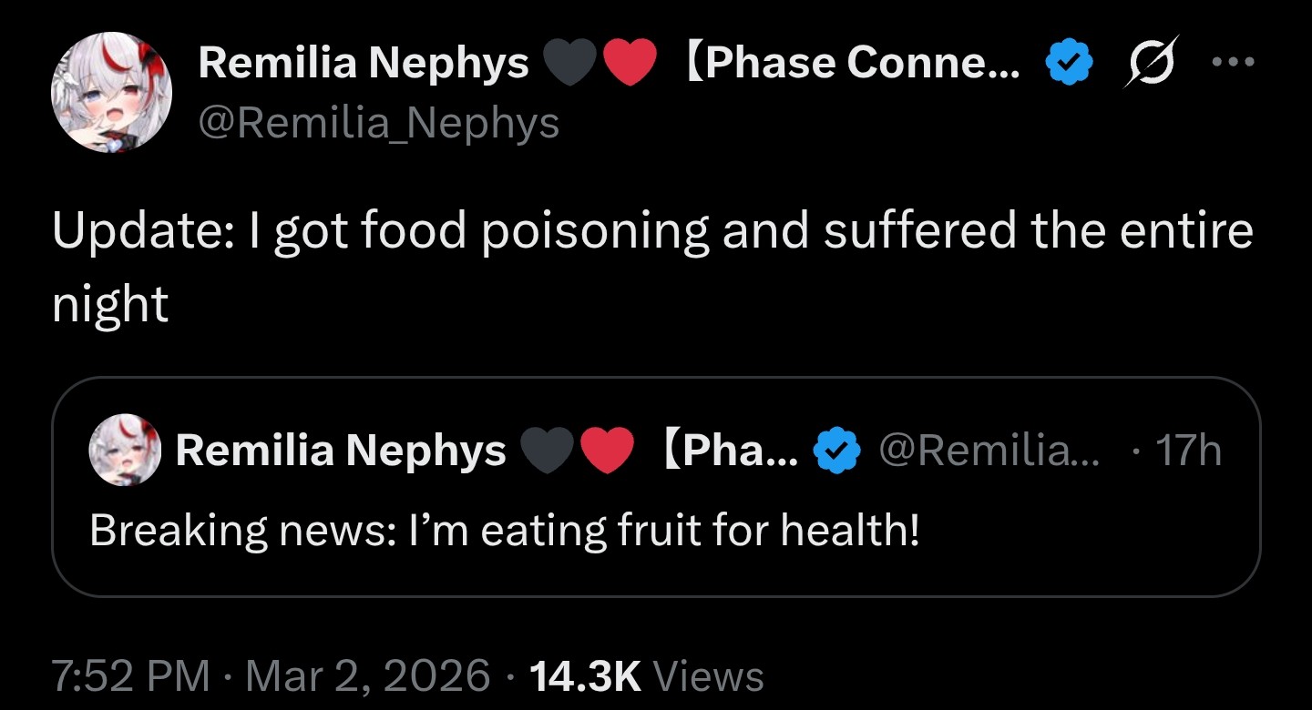The image size is (1312, 710).
Task: View the 14.3K Views count
Action: 646,676
